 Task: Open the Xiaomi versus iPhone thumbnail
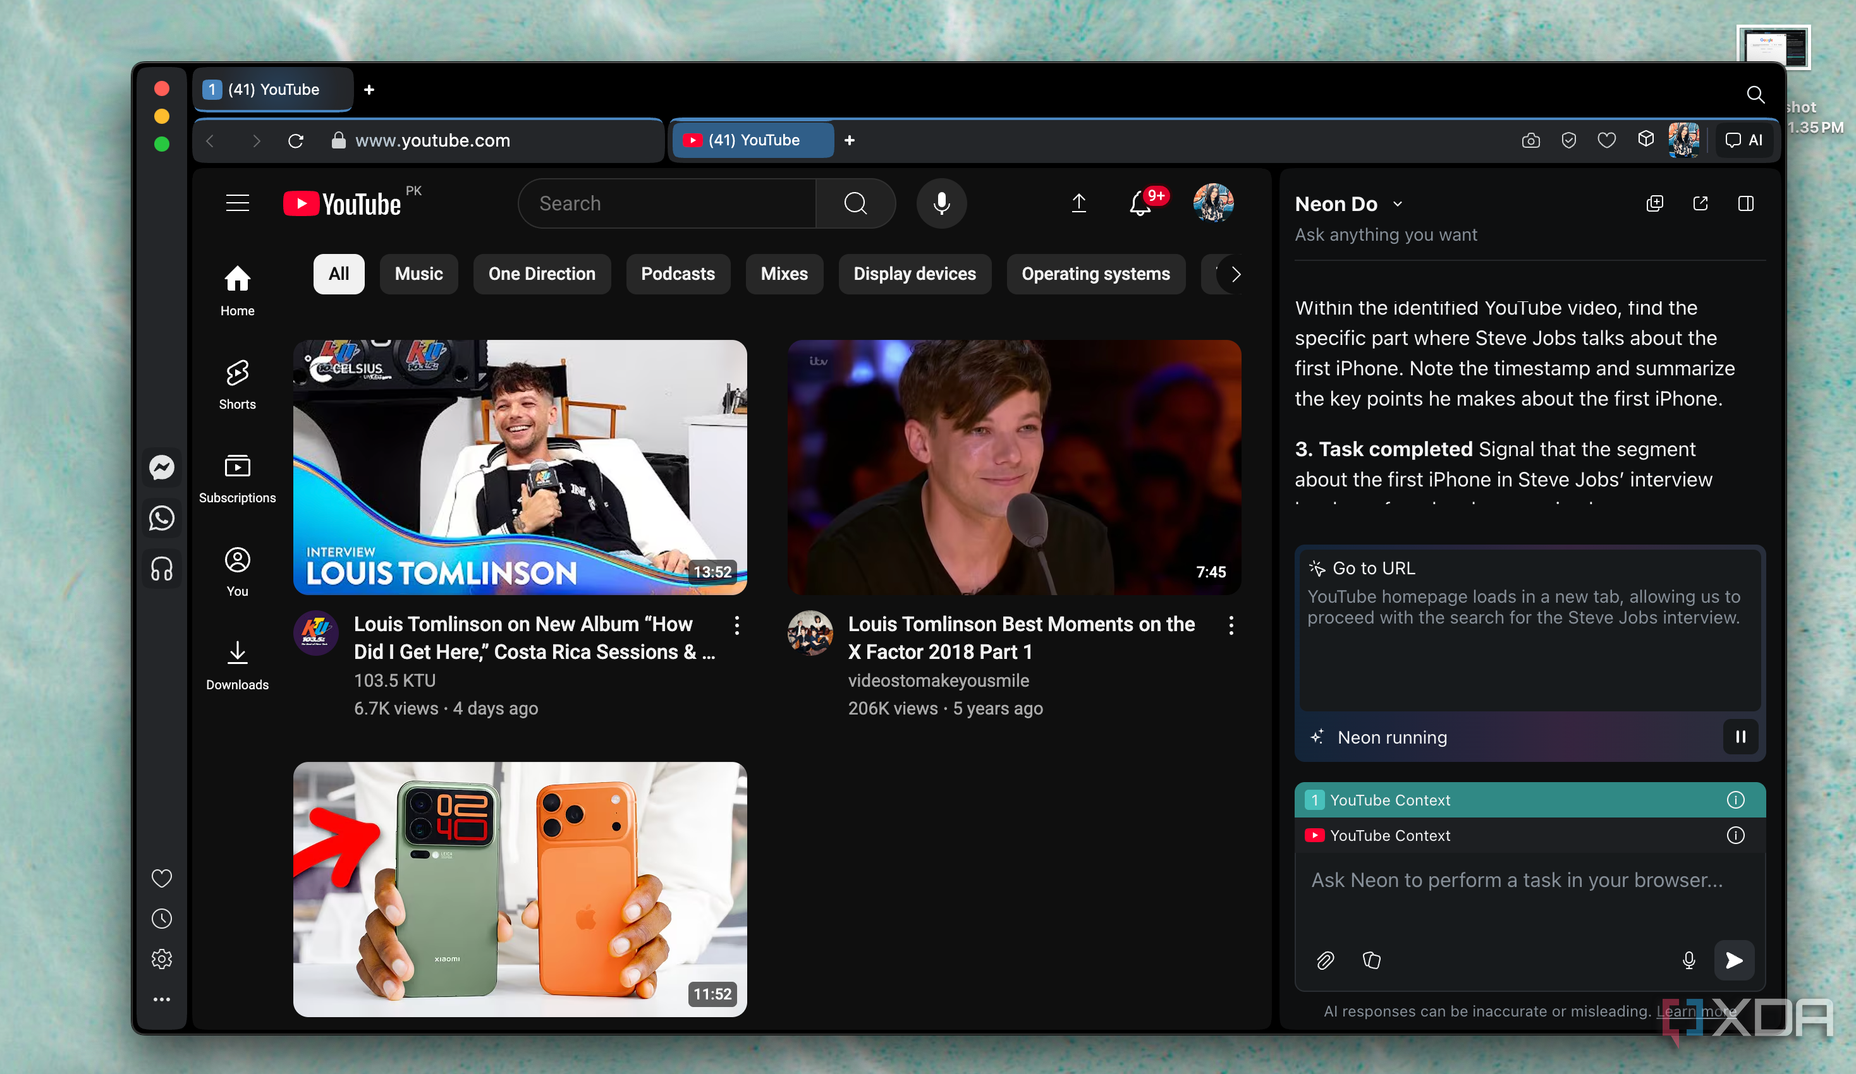click(520, 890)
